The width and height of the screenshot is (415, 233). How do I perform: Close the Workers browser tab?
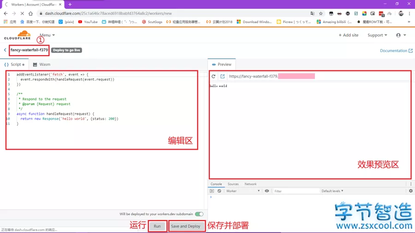60,5
